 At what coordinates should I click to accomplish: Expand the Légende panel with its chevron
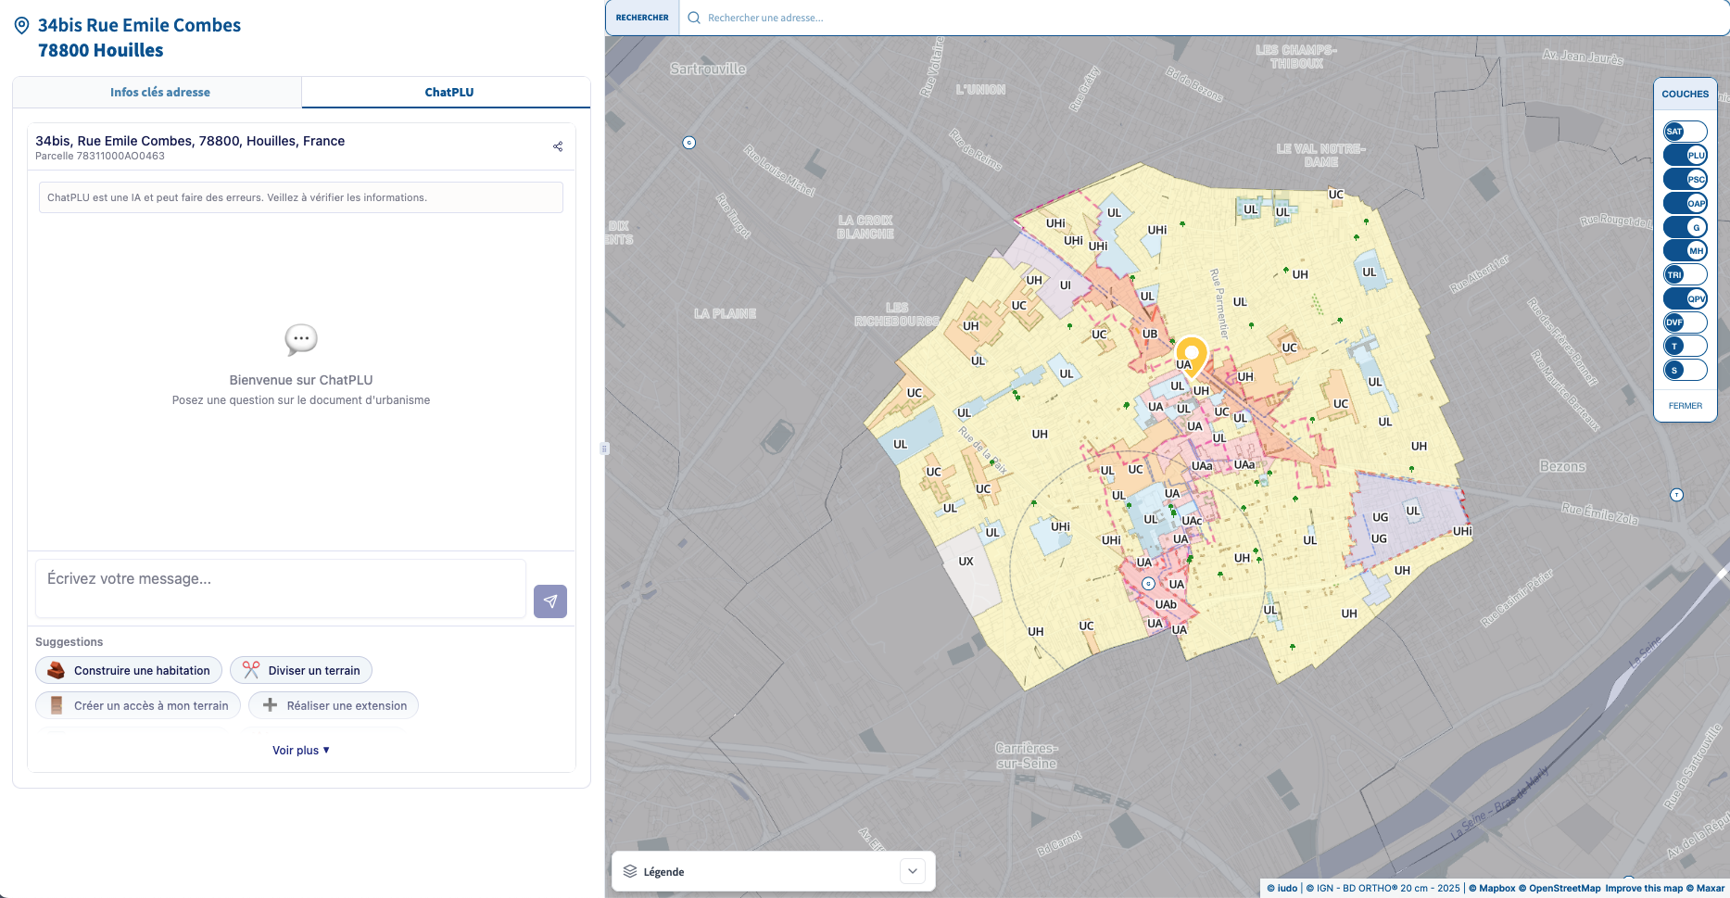coord(911,871)
